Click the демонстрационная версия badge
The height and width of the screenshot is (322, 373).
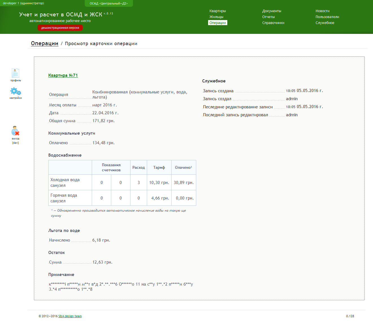[x=60, y=28]
